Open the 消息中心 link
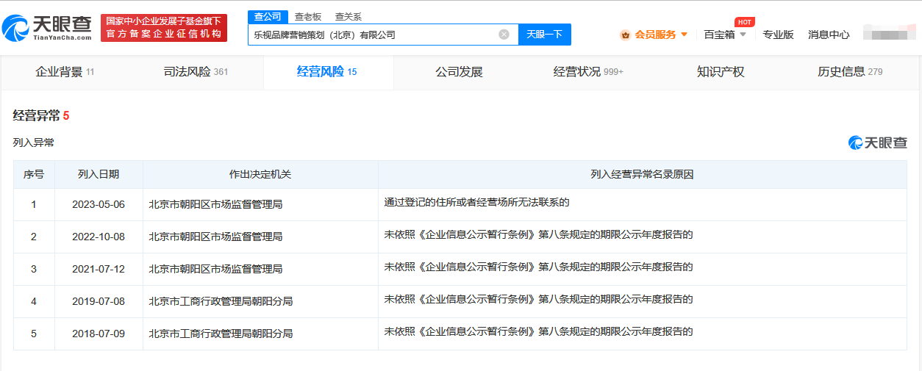This screenshot has width=922, height=371. coord(829,35)
